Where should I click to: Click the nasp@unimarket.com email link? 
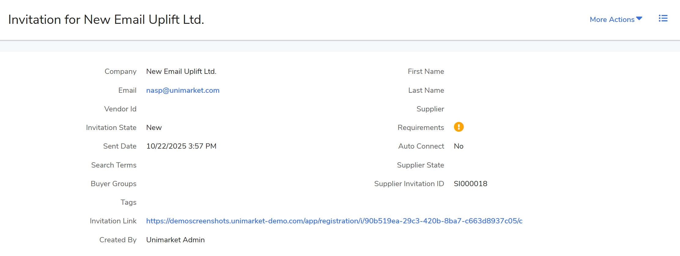coord(183,90)
